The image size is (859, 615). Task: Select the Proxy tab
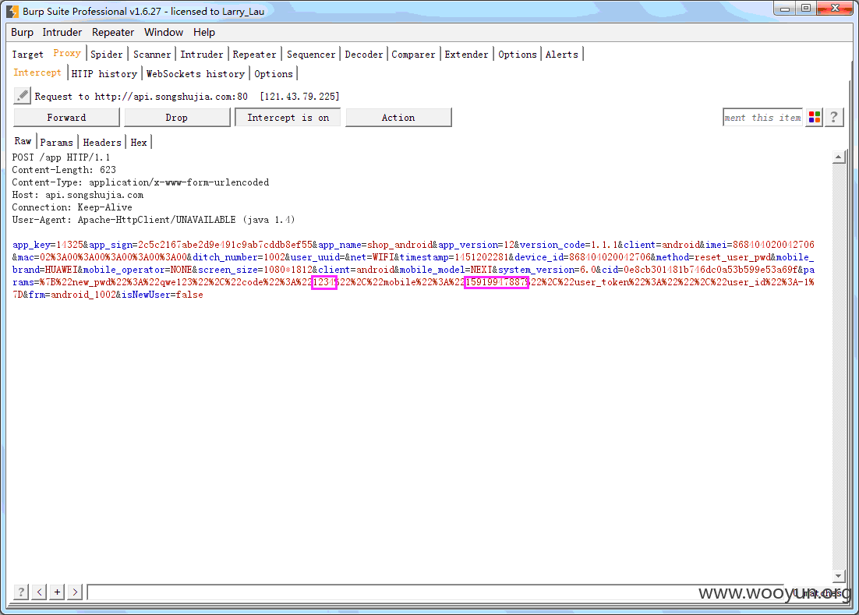coord(67,53)
